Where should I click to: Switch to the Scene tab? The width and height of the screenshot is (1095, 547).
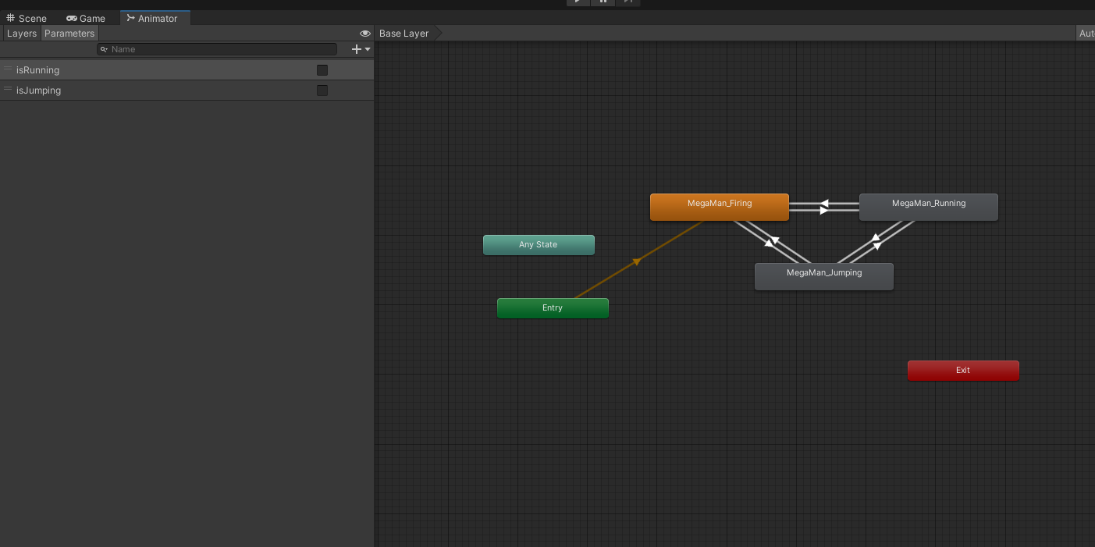(x=27, y=18)
